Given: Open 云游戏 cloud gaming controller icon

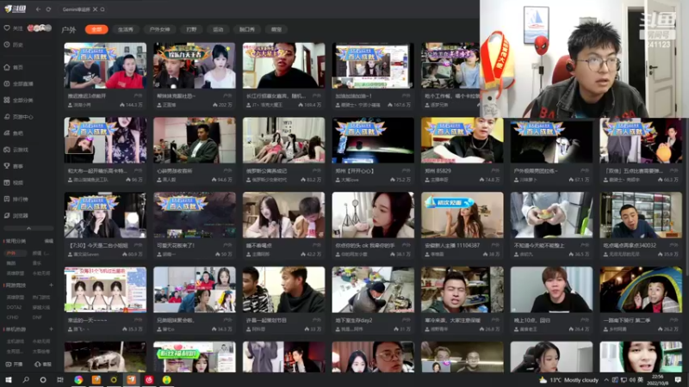Looking at the screenshot, I should pyautogui.click(x=7, y=150).
